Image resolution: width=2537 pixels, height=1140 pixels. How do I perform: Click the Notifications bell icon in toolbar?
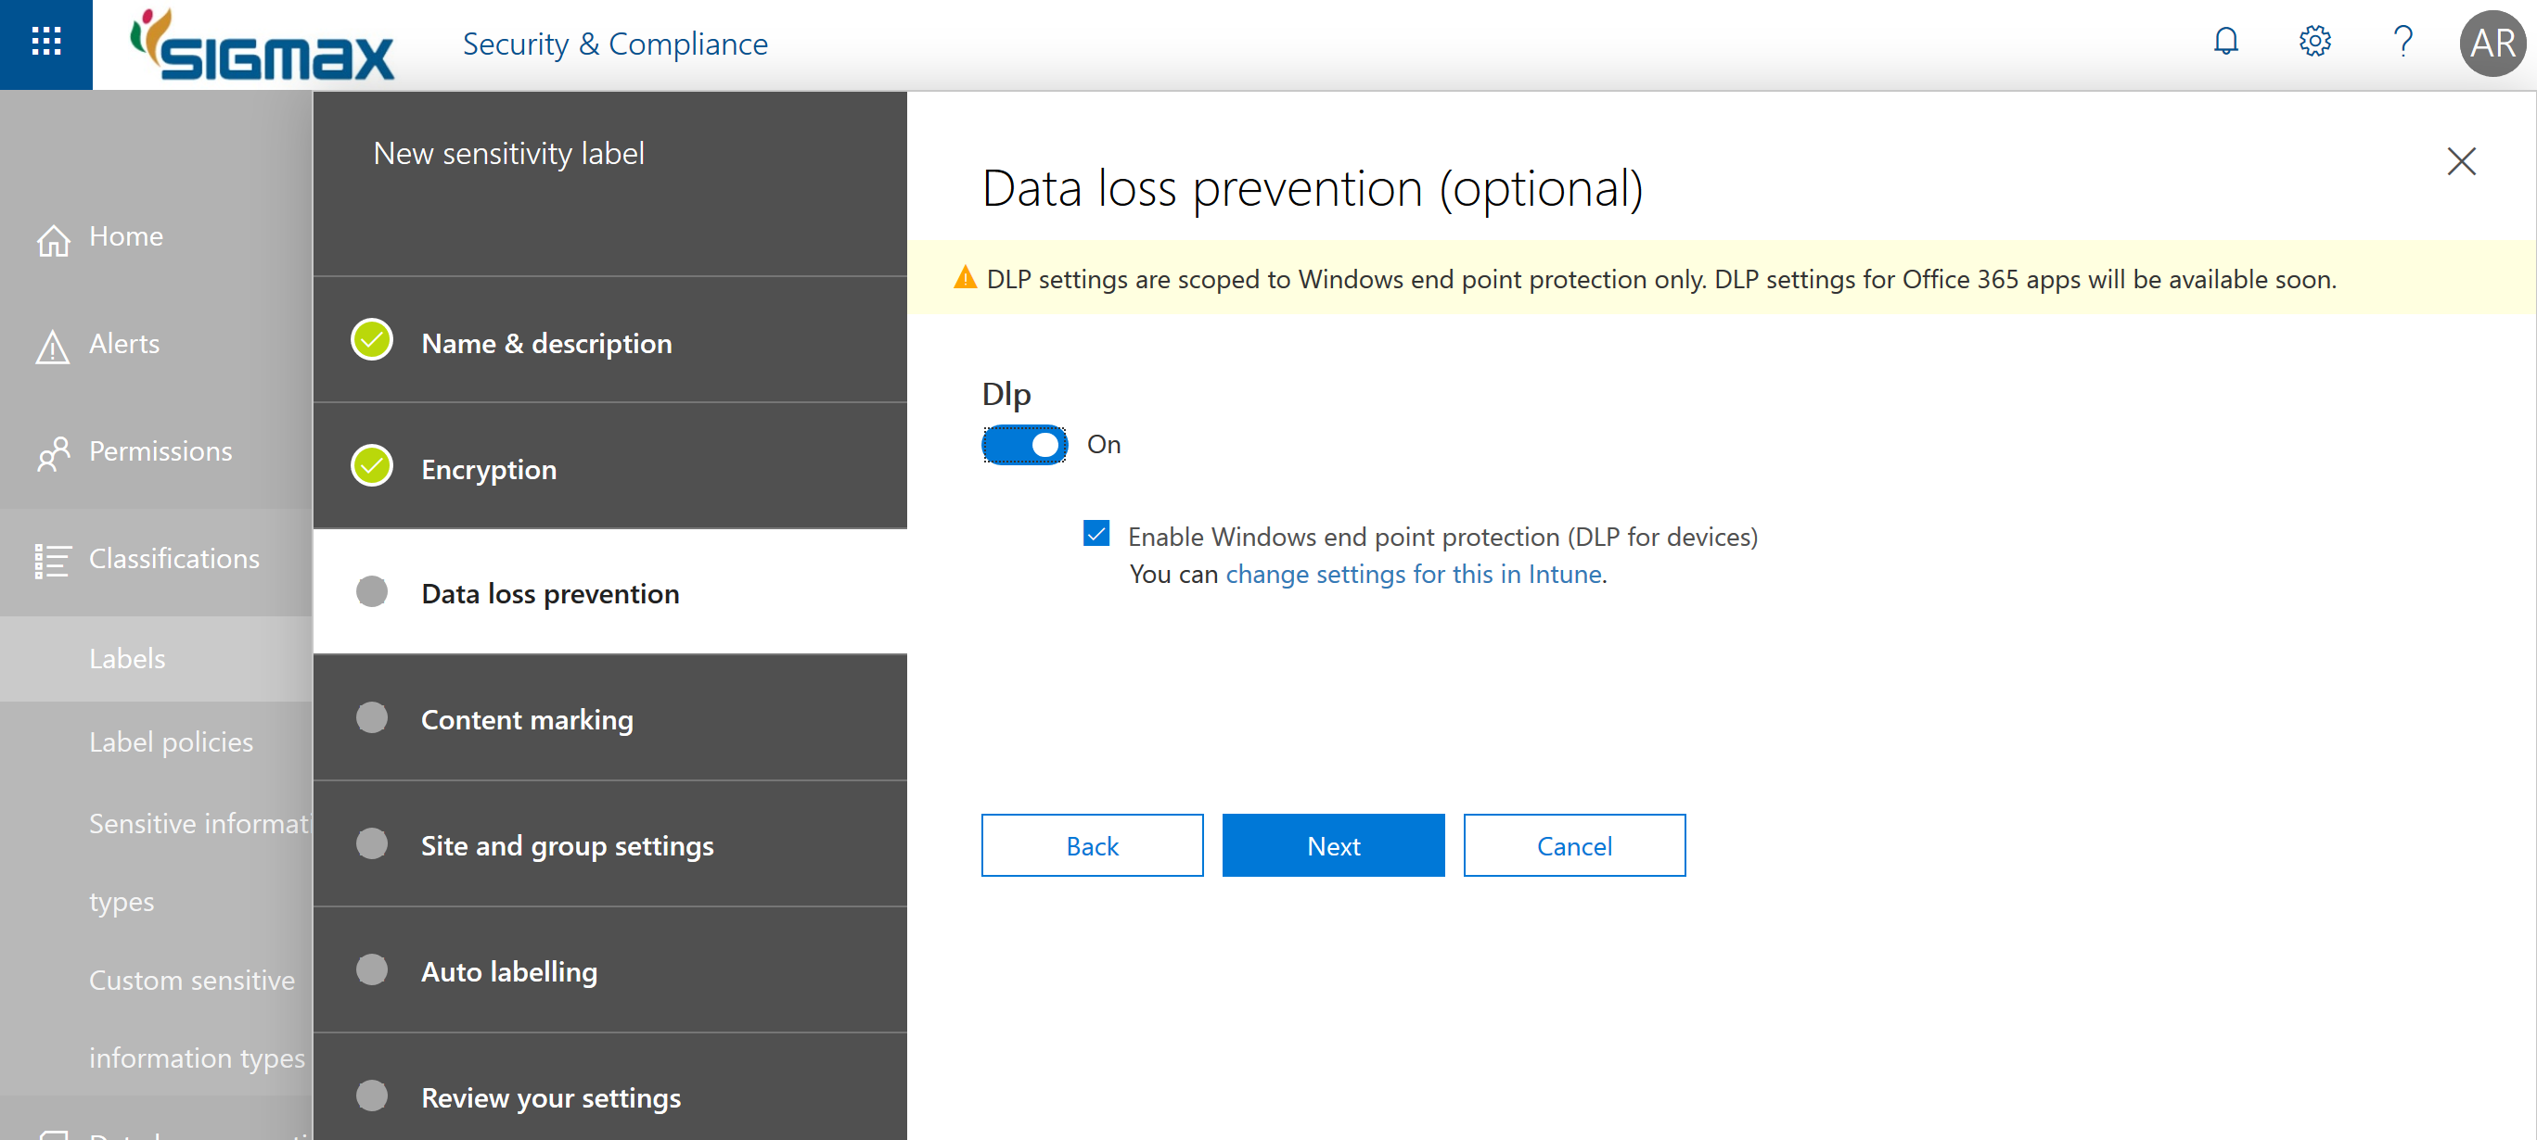point(2228,44)
